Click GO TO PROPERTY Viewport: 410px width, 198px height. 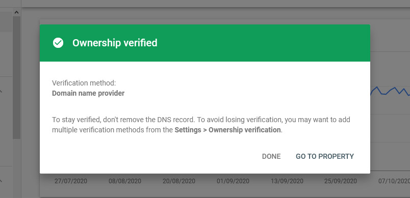point(325,156)
